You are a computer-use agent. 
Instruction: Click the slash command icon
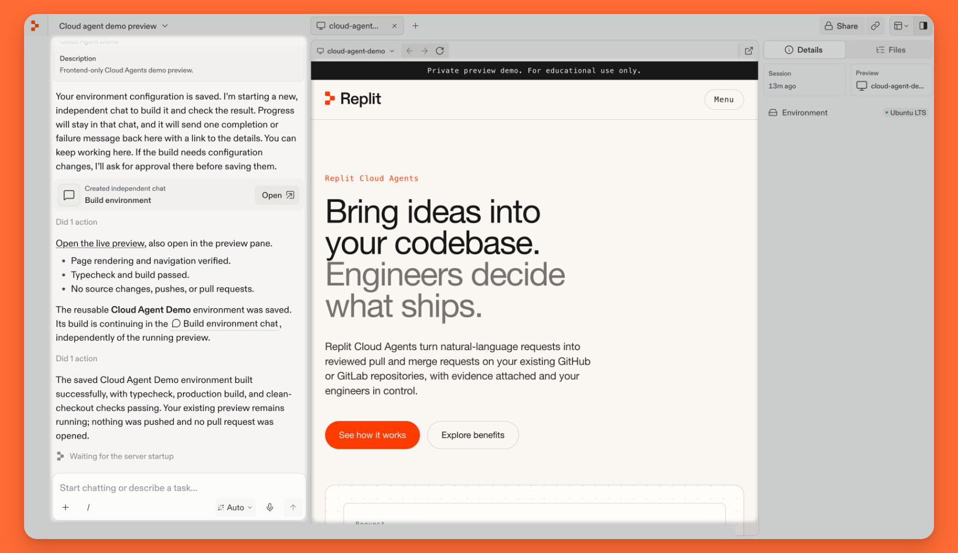[88, 507]
